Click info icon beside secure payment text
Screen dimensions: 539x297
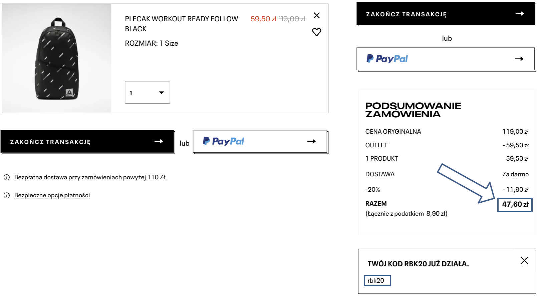pos(7,195)
